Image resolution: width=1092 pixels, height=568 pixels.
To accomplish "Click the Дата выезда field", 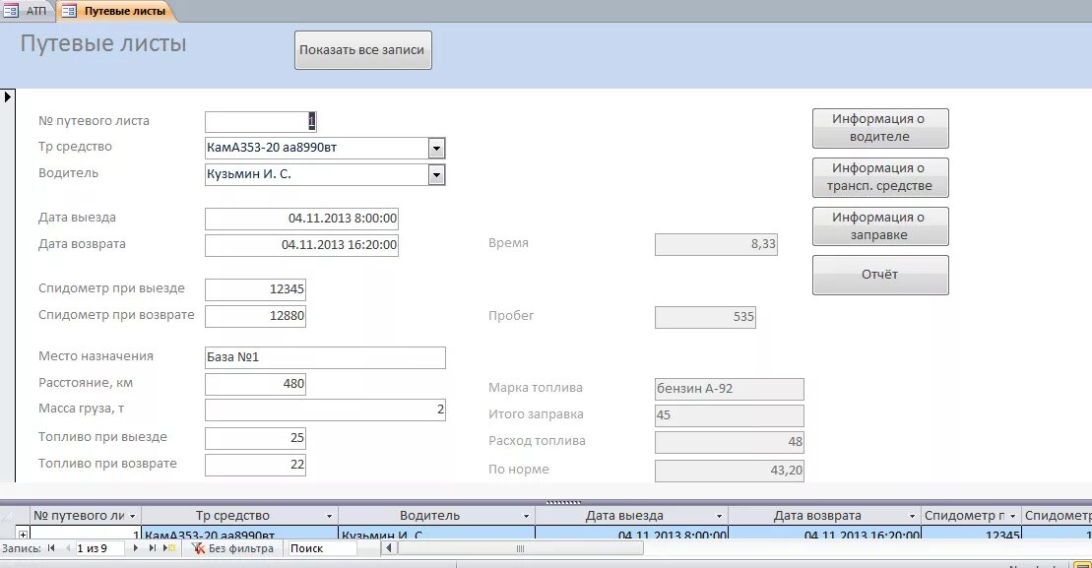I will click(x=301, y=219).
